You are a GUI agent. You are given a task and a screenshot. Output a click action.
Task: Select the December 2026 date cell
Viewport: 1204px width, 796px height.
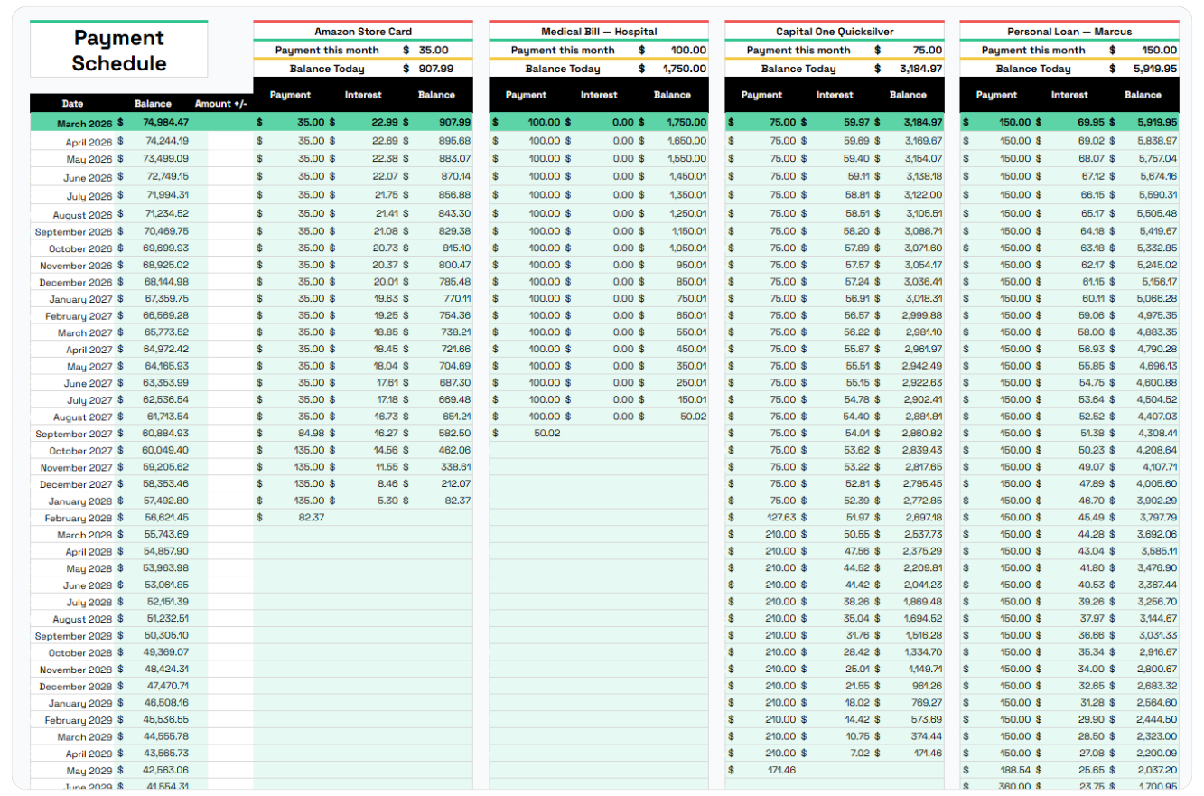tap(76, 283)
